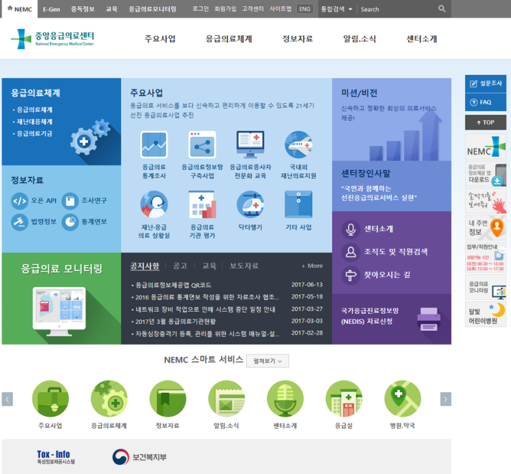Screen dimensions: 511x474
Task: Click the 오픈 API code icon
Action: click(19, 201)
